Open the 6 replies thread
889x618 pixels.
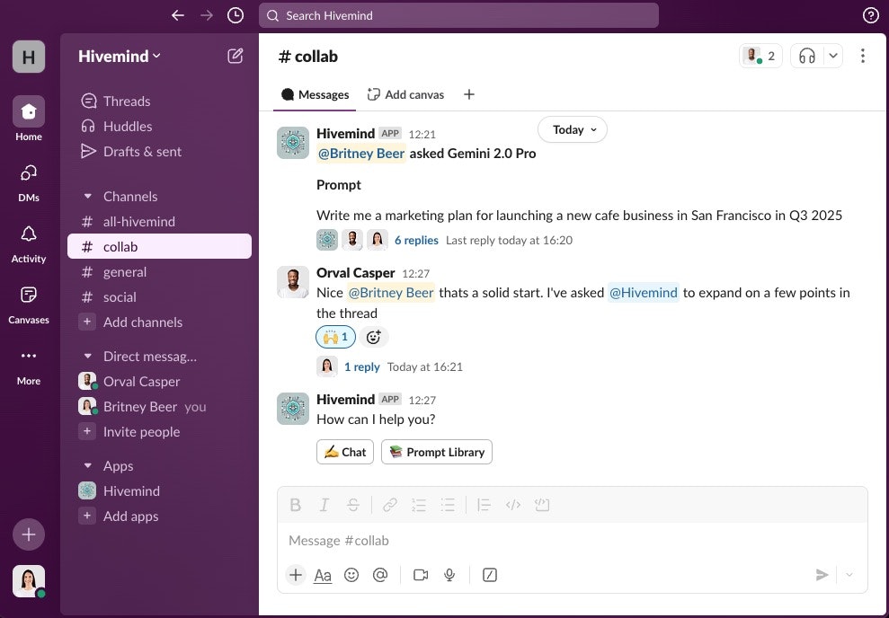click(416, 240)
